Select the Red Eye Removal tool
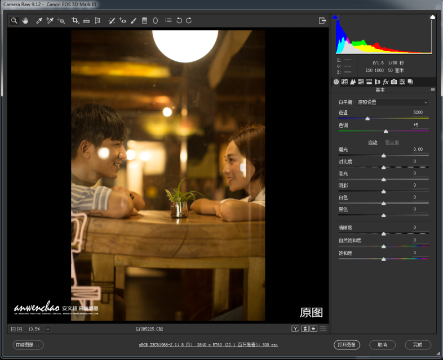This screenshot has width=443, height=360. coord(122,21)
